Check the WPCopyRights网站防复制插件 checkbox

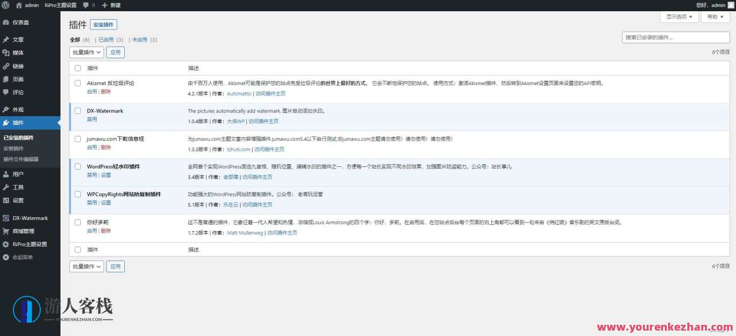coord(78,194)
